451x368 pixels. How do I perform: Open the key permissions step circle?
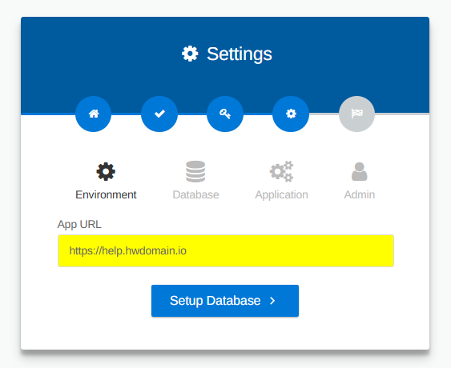(x=225, y=114)
